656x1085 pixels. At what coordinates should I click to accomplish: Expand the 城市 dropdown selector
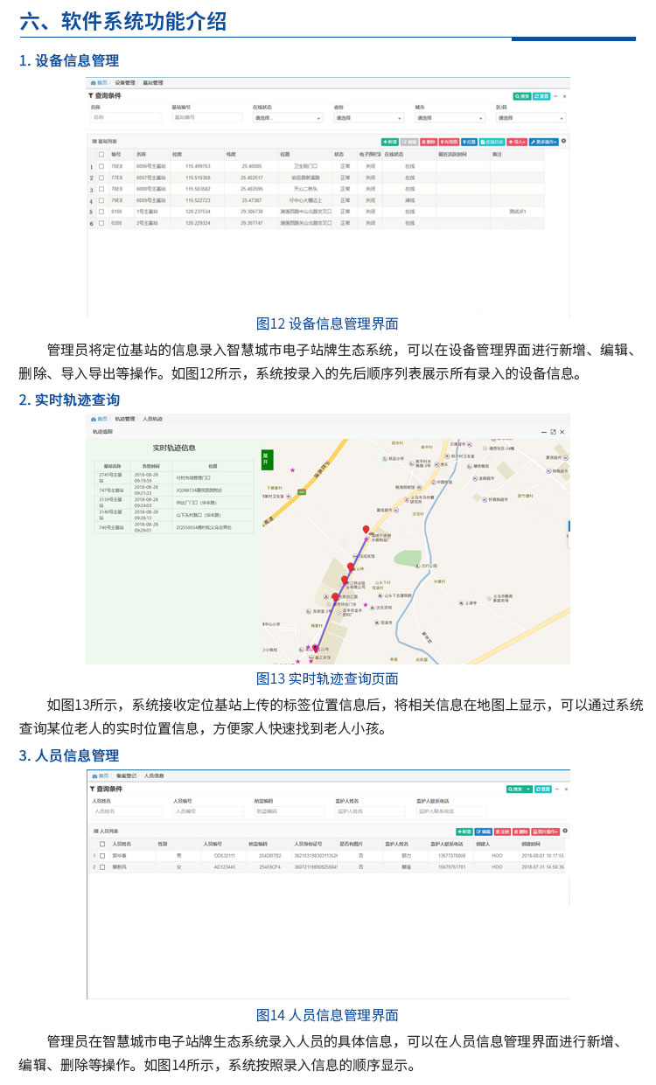point(450,118)
